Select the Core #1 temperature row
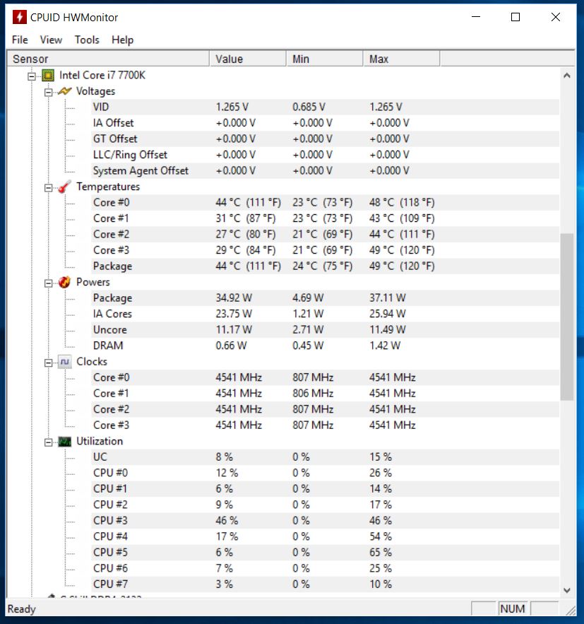Image resolution: width=584 pixels, height=624 pixels. pyautogui.click(x=325, y=218)
